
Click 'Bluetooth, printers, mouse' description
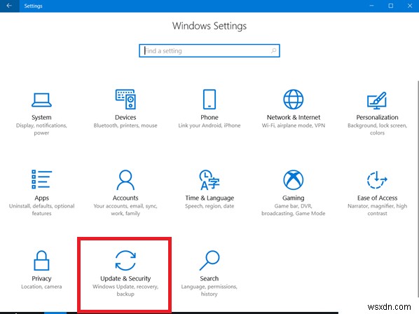125,125
